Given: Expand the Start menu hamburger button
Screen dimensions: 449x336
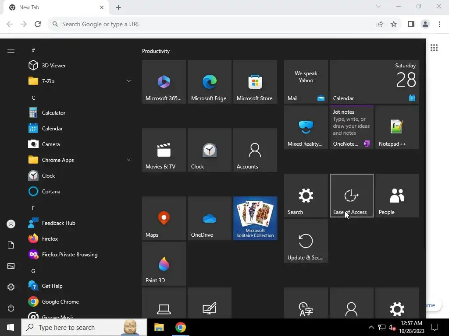Looking at the screenshot, I should click(x=11, y=51).
